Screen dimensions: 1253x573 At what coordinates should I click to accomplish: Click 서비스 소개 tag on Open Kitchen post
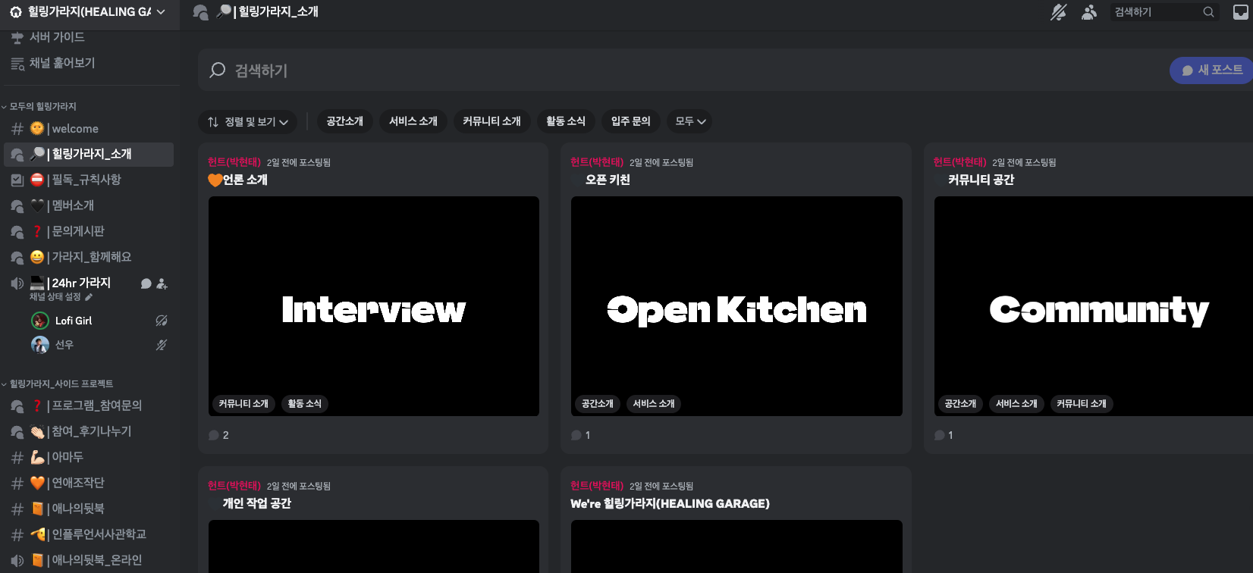point(654,404)
